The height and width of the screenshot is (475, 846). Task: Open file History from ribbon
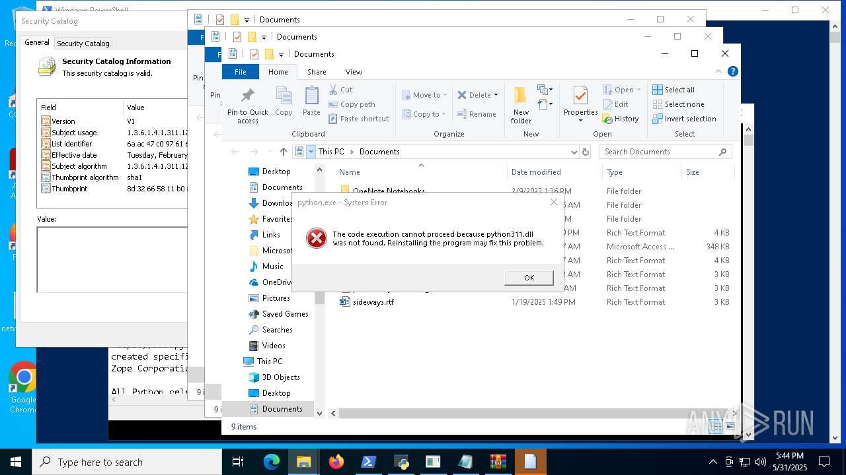[x=621, y=119]
